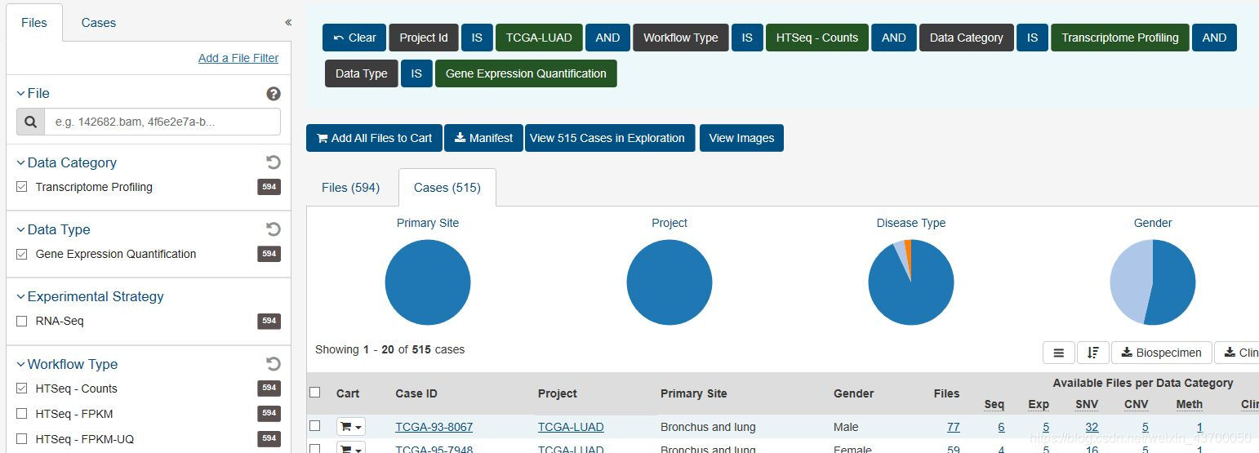The height and width of the screenshot is (453, 1259).
Task: Collapse the Data Category section
Action: coord(67,162)
